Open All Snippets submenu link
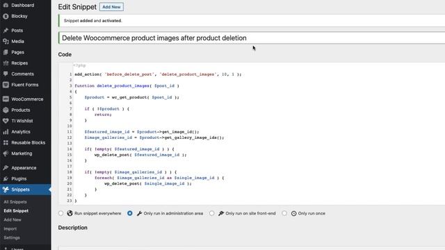 pyautogui.click(x=15, y=202)
